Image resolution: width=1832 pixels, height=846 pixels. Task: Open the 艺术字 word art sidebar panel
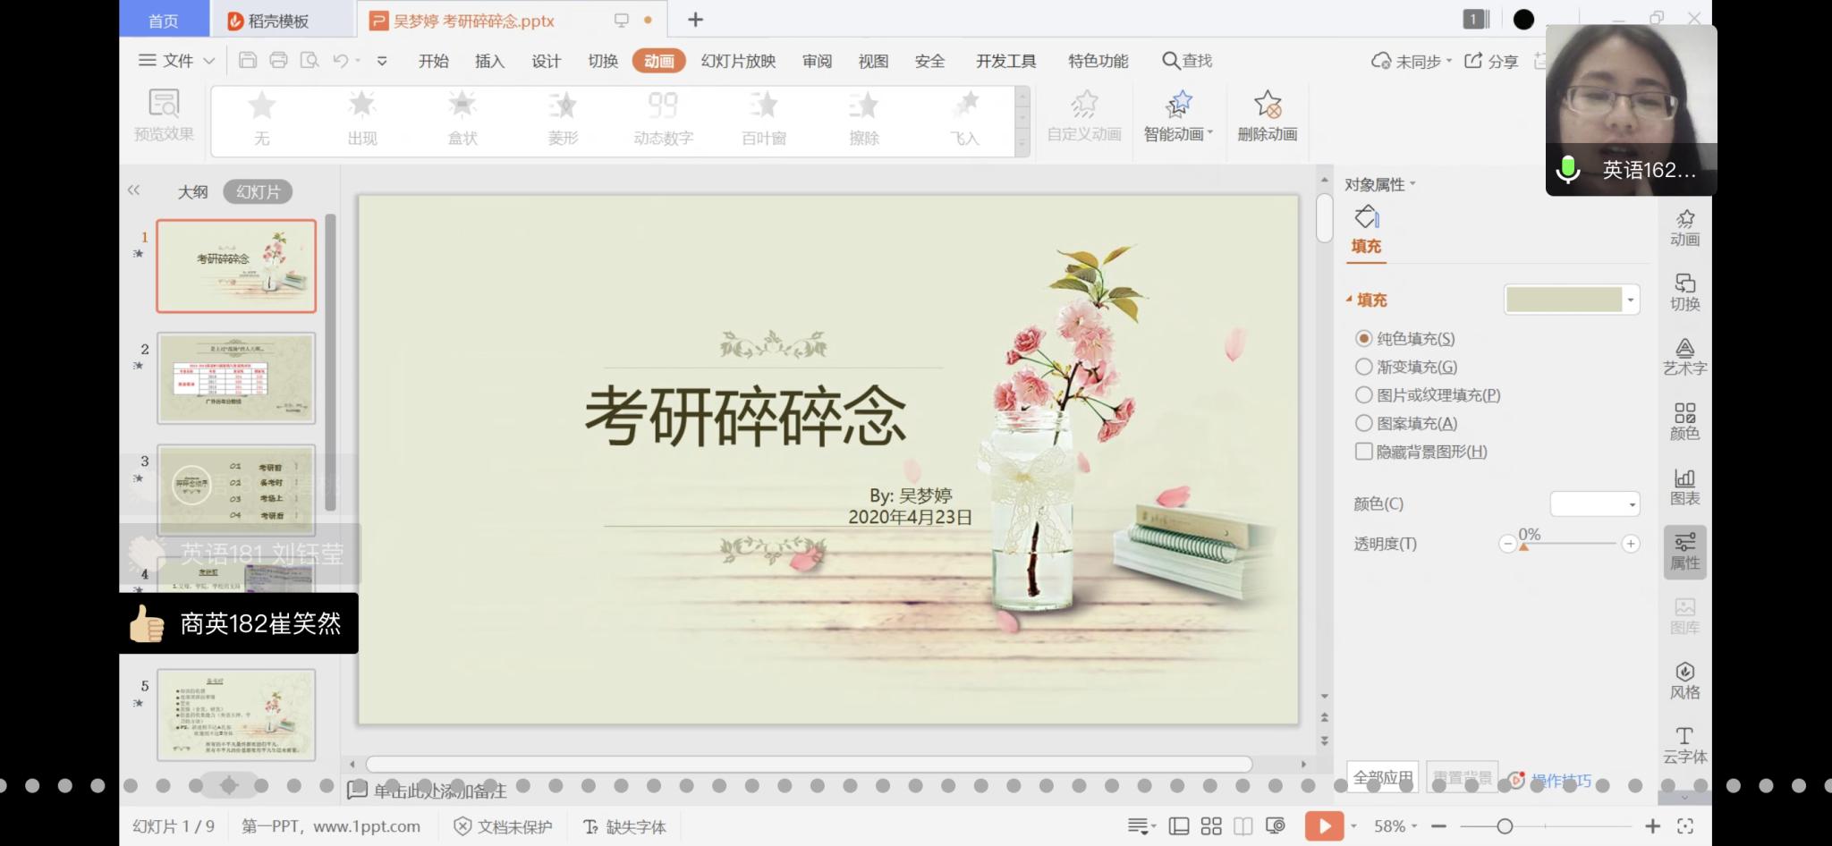click(1684, 356)
